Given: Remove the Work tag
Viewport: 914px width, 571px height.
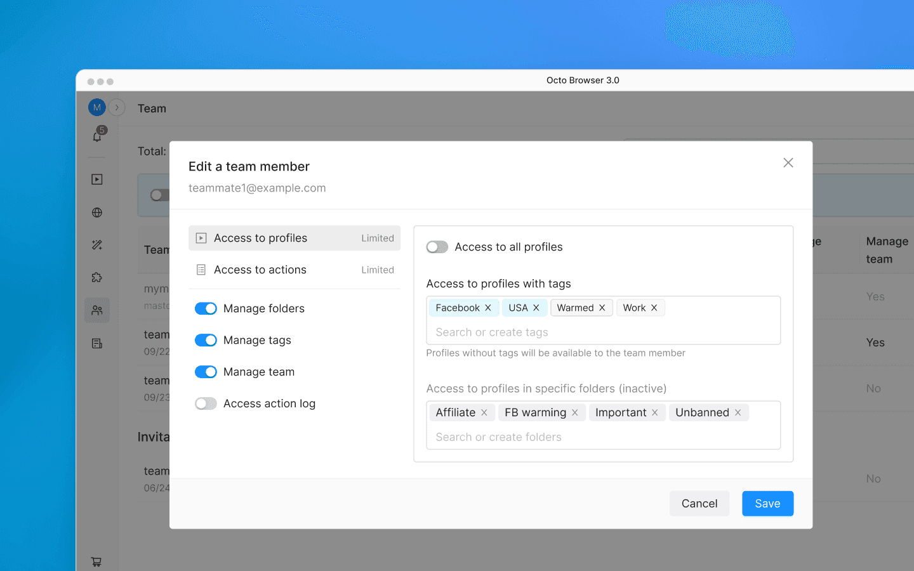Looking at the screenshot, I should 654,308.
